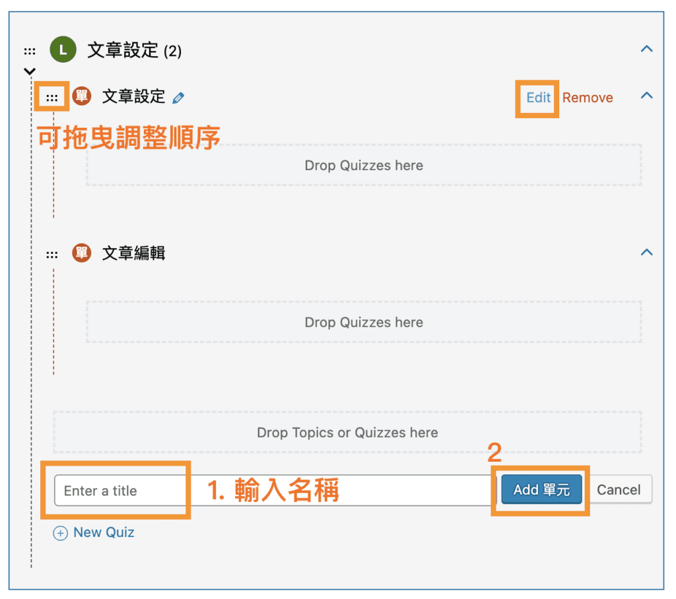The image size is (676, 599).
Task: Click Remove beside the Edit link
Action: (x=588, y=98)
